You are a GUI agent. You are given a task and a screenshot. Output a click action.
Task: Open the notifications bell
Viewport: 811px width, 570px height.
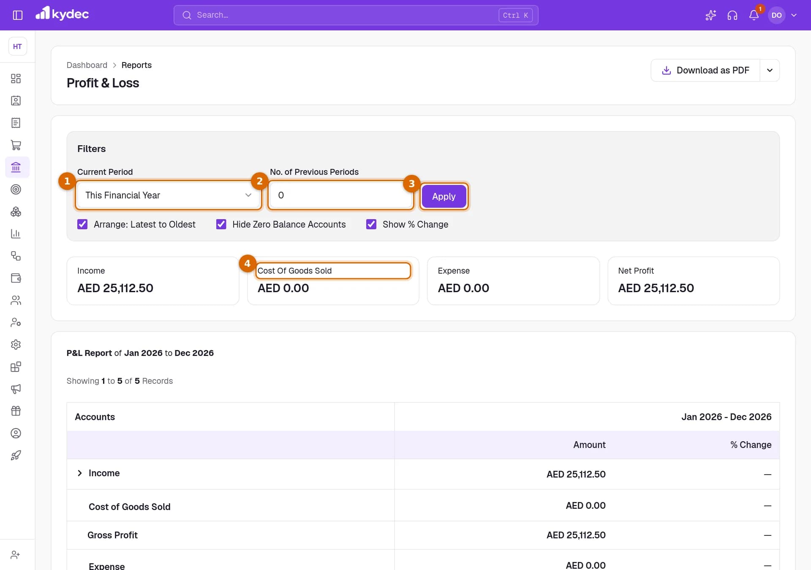click(x=754, y=15)
